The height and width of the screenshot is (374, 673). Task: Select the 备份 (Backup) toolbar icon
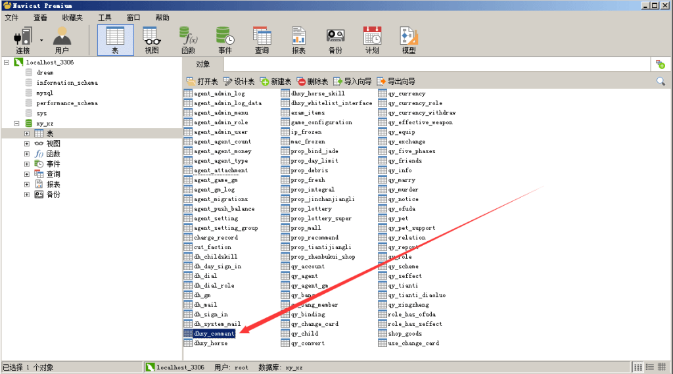click(335, 39)
